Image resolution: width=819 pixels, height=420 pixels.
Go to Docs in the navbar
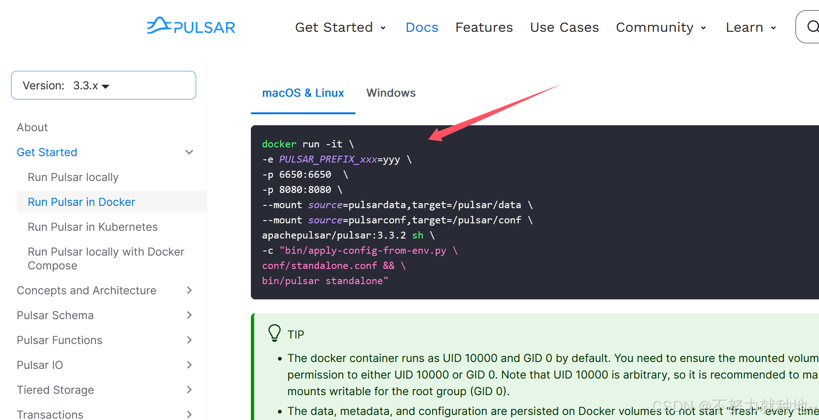[422, 27]
